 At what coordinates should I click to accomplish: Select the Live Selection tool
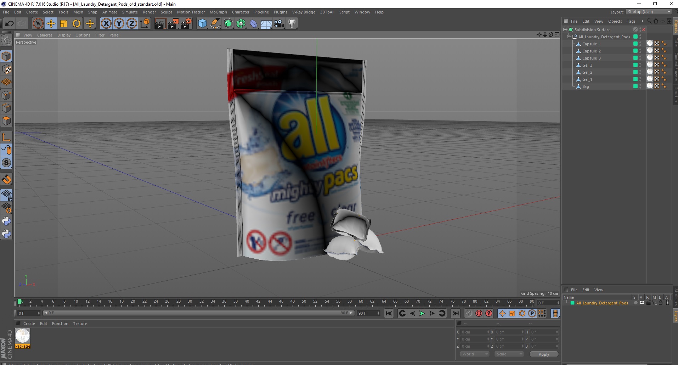38,24
